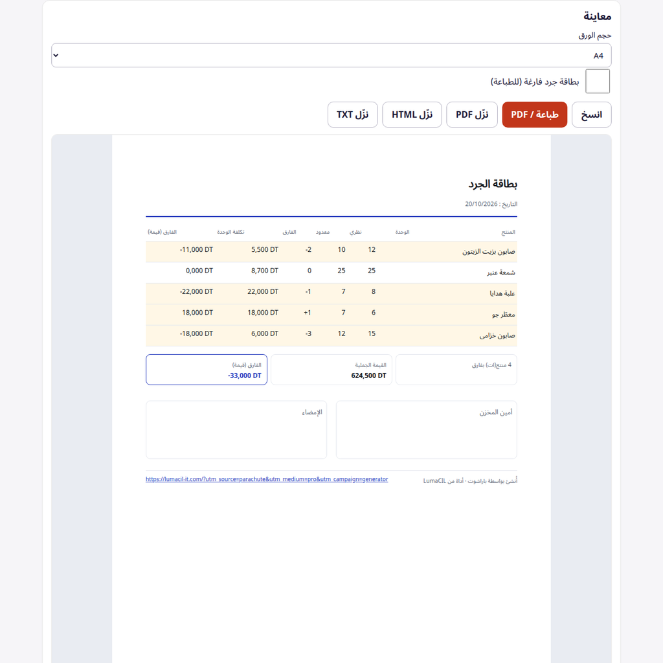
Task: Select product صابون خزامى row
Action: [331, 336]
